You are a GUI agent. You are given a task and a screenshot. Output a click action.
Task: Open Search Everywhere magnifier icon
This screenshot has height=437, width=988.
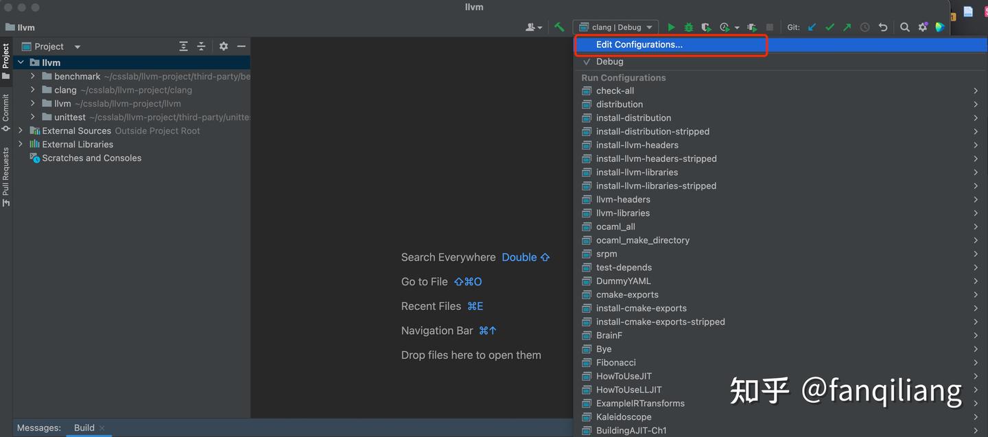coord(905,27)
